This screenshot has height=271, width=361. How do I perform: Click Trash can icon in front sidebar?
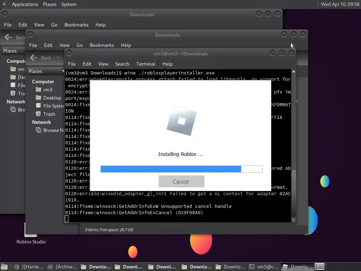pyautogui.click(x=38, y=114)
